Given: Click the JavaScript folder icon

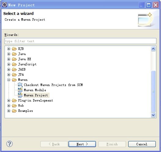Looking at the screenshot, I should pyautogui.click(x=14, y=64).
